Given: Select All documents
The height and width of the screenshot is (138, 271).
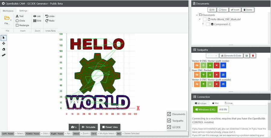Looking at the screenshot, I should click(x=212, y=10).
